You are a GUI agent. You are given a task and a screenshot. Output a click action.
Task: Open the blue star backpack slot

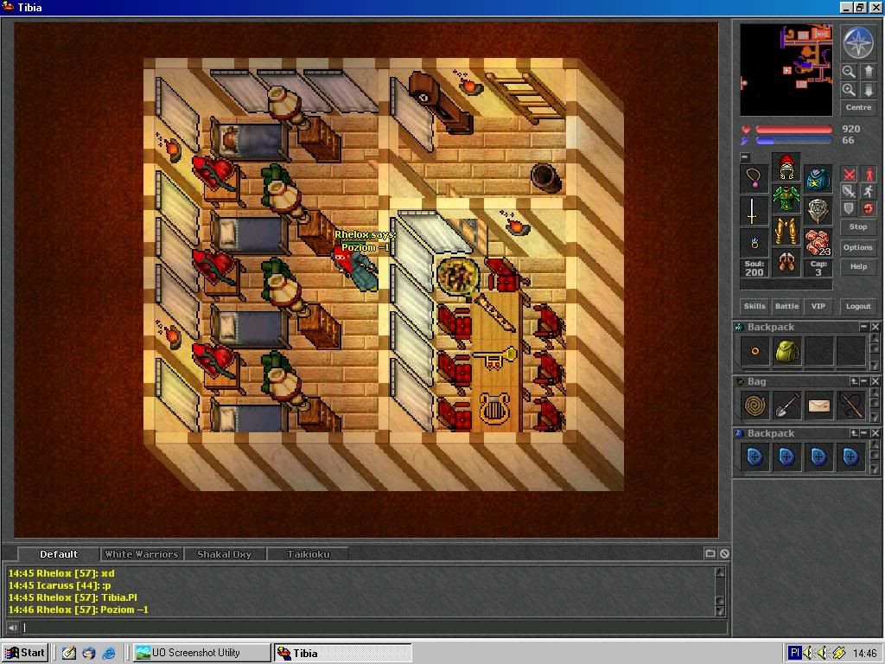click(x=818, y=180)
